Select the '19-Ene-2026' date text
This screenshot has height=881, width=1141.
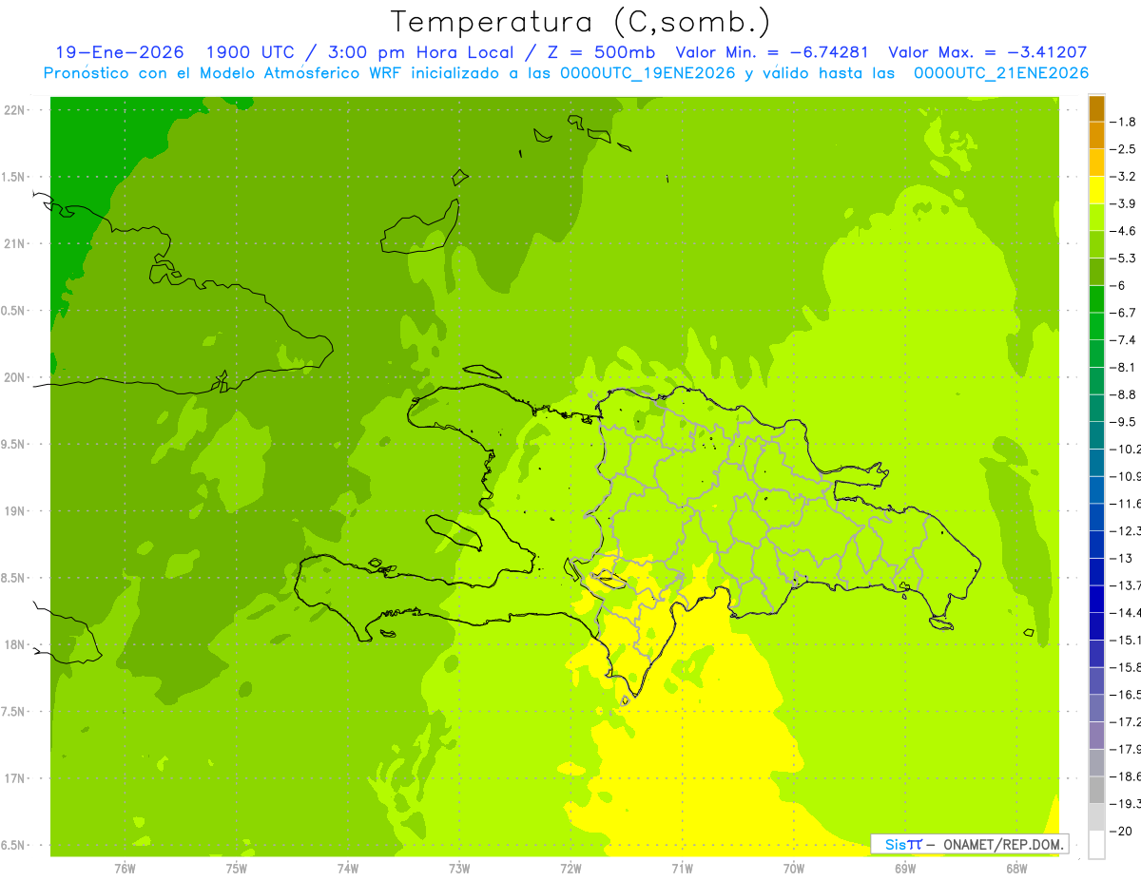pos(119,53)
